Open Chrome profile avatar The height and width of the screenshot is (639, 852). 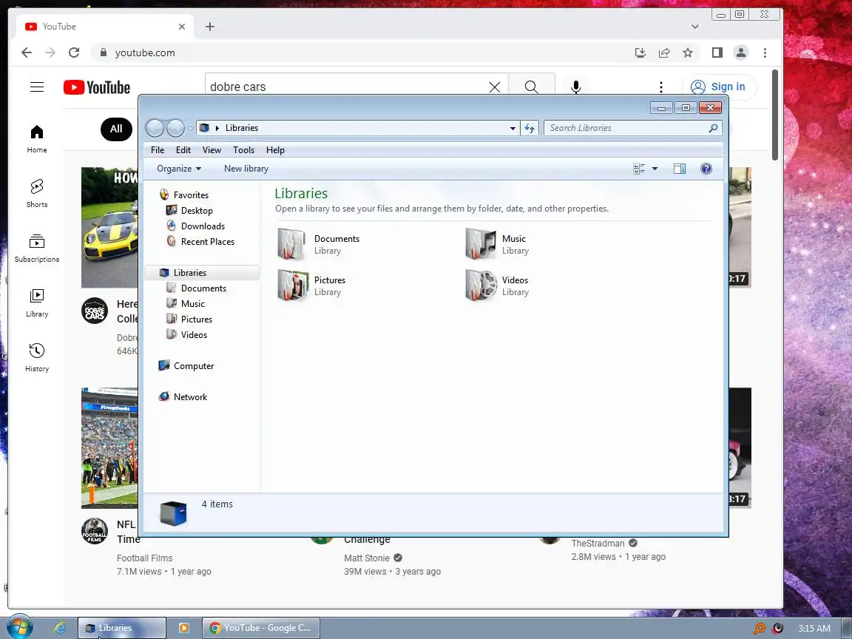(x=740, y=53)
